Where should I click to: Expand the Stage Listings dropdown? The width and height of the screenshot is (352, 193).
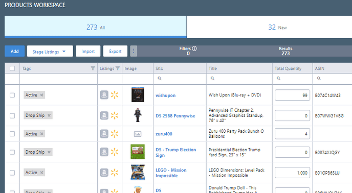tap(50, 51)
